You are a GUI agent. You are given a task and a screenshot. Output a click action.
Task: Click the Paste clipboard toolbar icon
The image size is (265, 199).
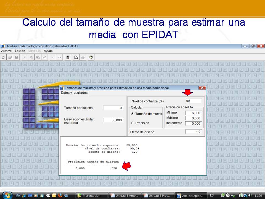(x=38, y=57)
